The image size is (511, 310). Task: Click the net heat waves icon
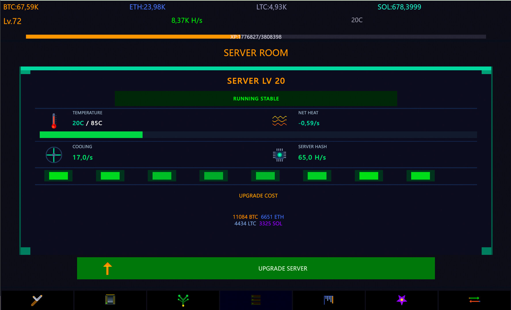pos(279,121)
